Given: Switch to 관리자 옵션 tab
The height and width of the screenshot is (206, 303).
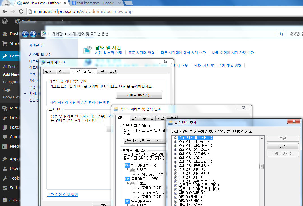Looking at the screenshot, I should click(107, 72).
